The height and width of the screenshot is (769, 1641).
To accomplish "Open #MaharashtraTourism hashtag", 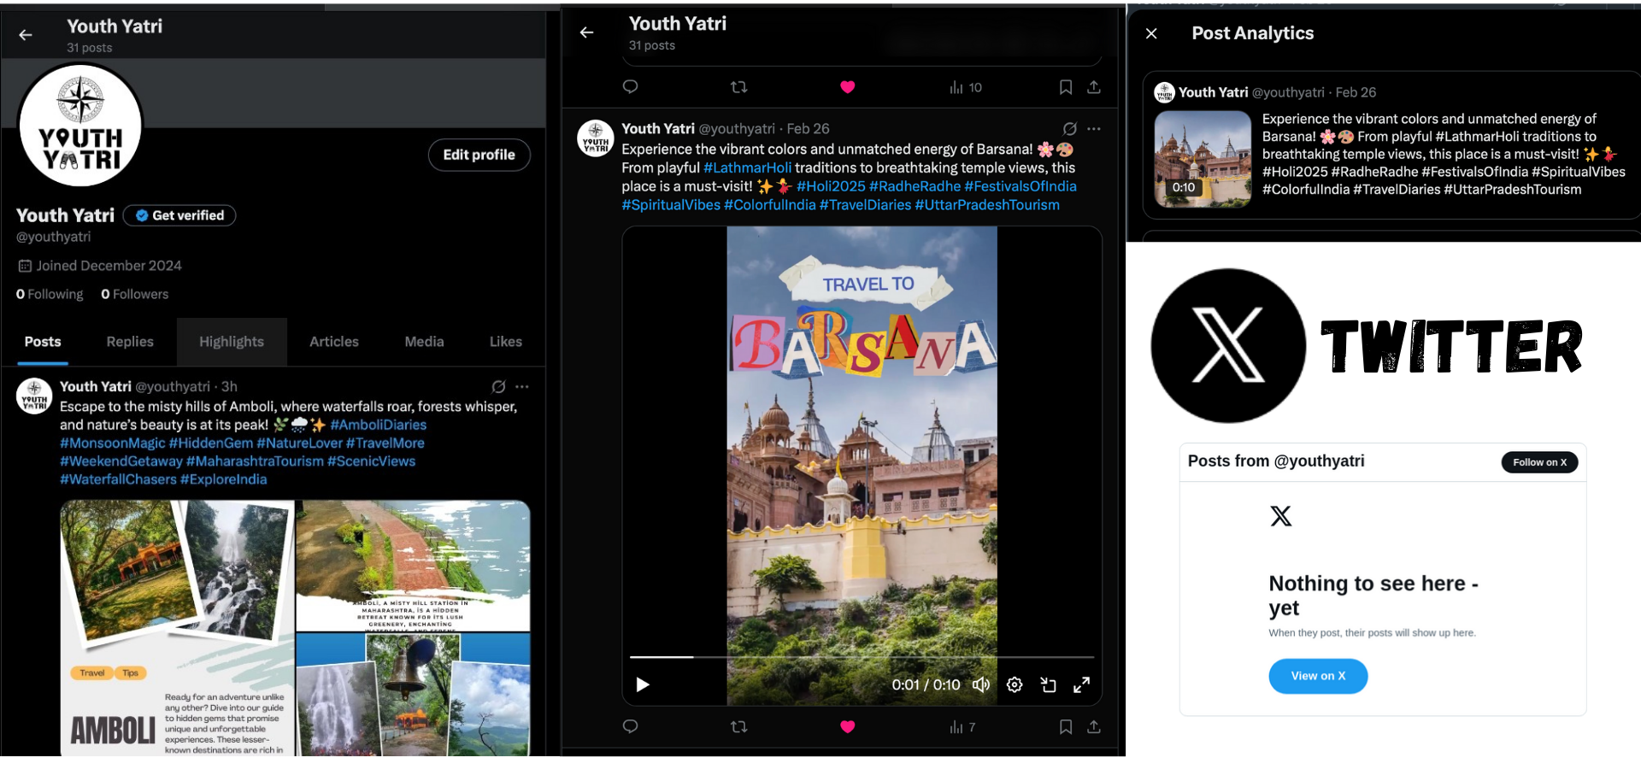I will 255,461.
